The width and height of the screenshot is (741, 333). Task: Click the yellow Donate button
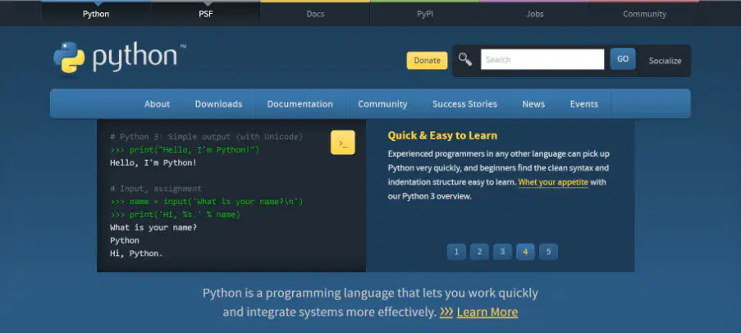[x=428, y=61]
